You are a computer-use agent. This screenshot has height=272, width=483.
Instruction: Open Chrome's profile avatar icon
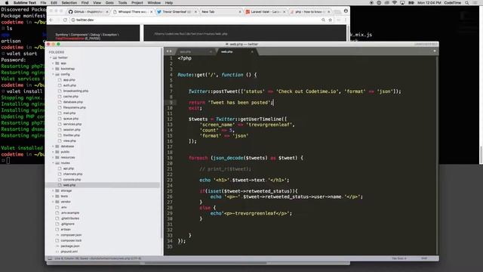346,11
